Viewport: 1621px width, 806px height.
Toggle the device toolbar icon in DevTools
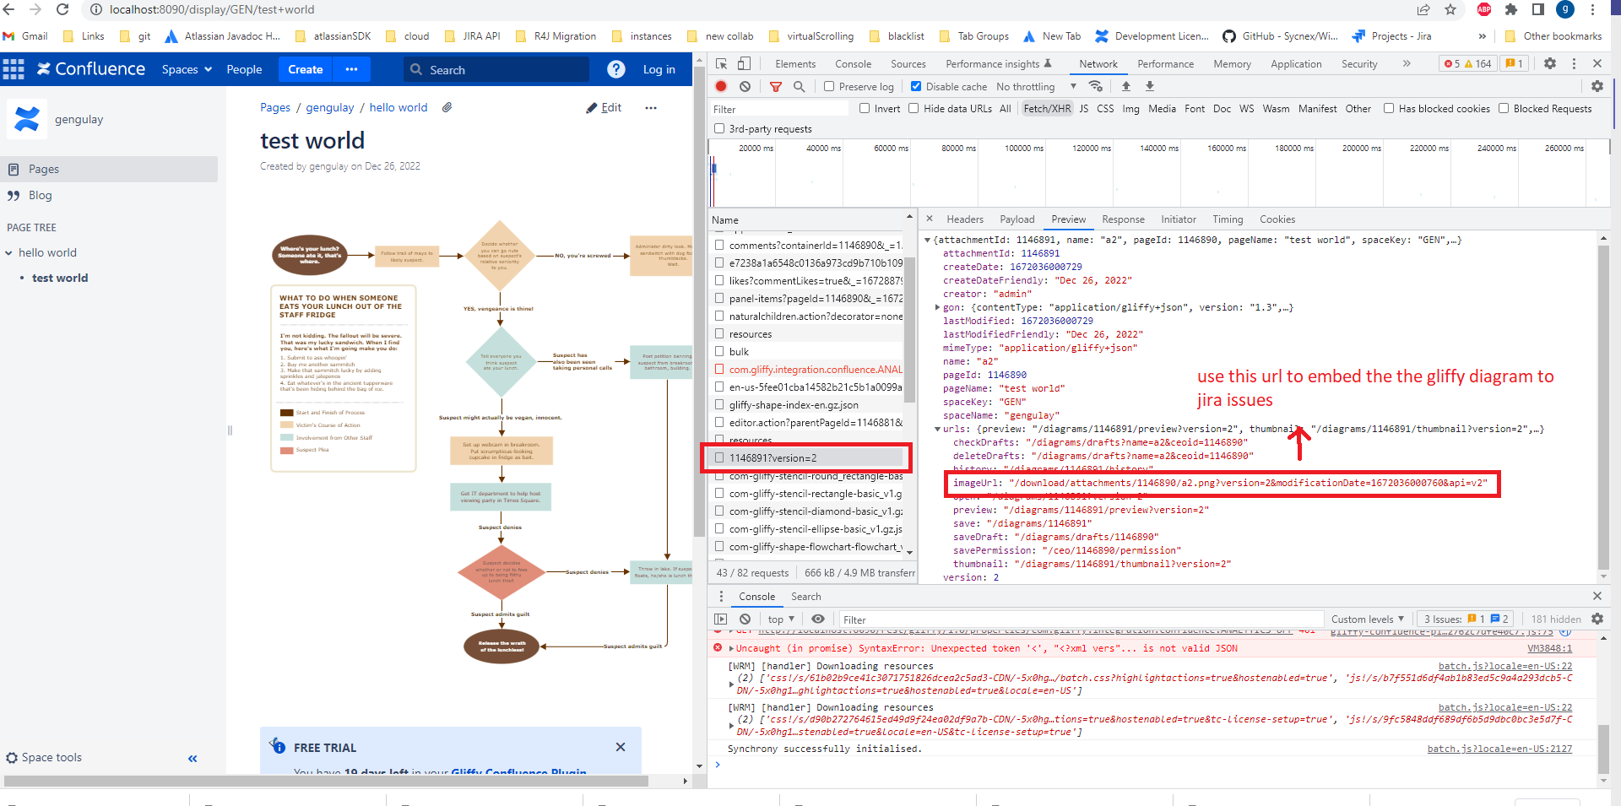pyautogui.click(x=744, y=63)
